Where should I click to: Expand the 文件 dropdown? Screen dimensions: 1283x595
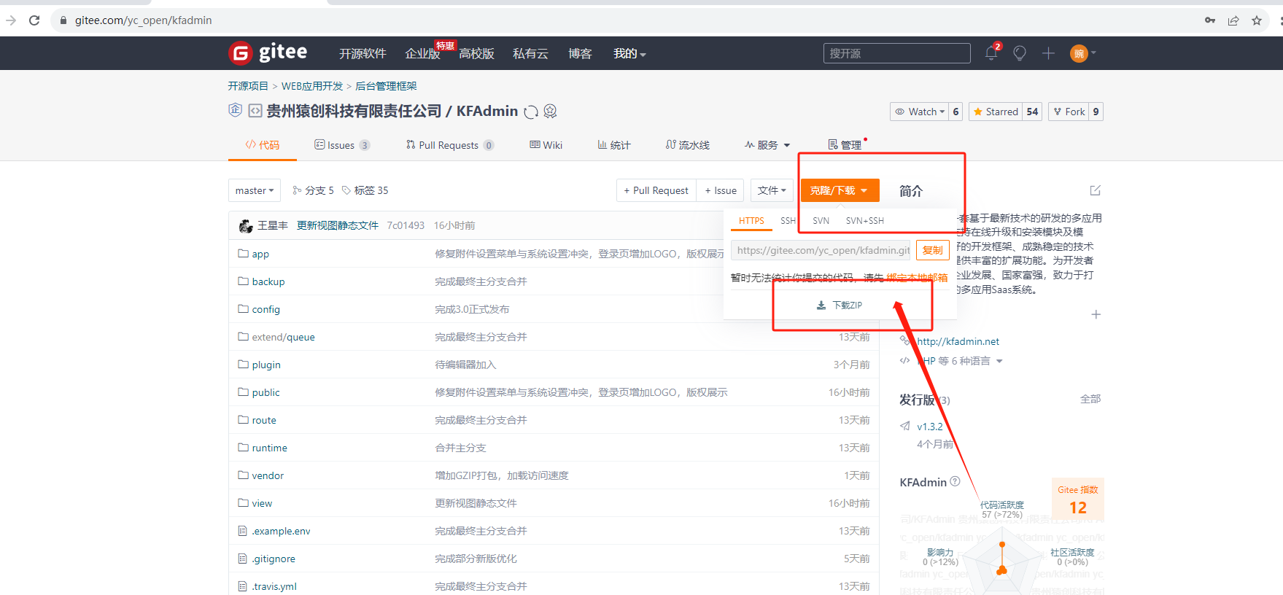coord(772,190)
